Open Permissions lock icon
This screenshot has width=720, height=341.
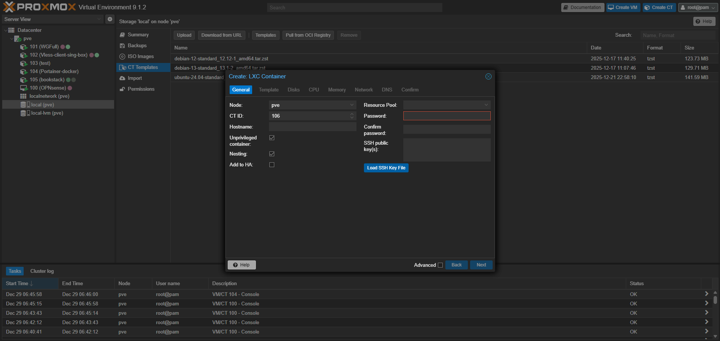(122, 89)
